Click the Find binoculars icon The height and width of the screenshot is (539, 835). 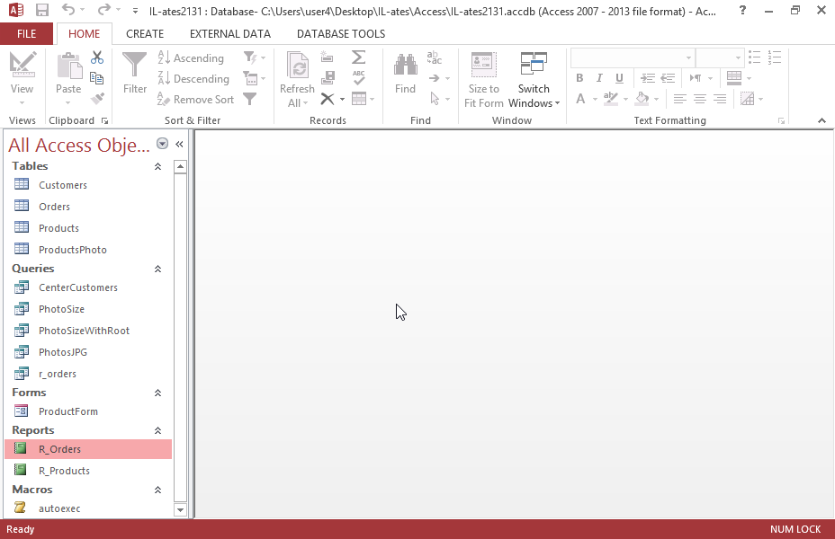(406, 65)
